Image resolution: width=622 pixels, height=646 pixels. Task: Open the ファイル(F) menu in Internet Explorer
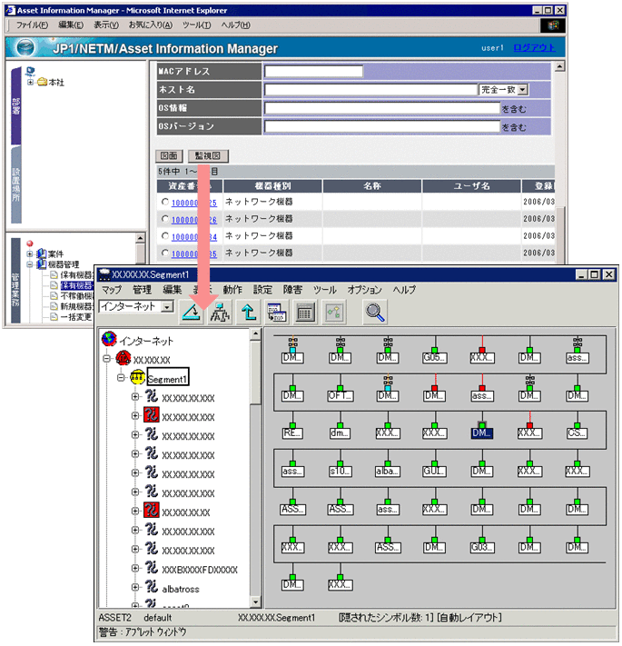[32, 25]
